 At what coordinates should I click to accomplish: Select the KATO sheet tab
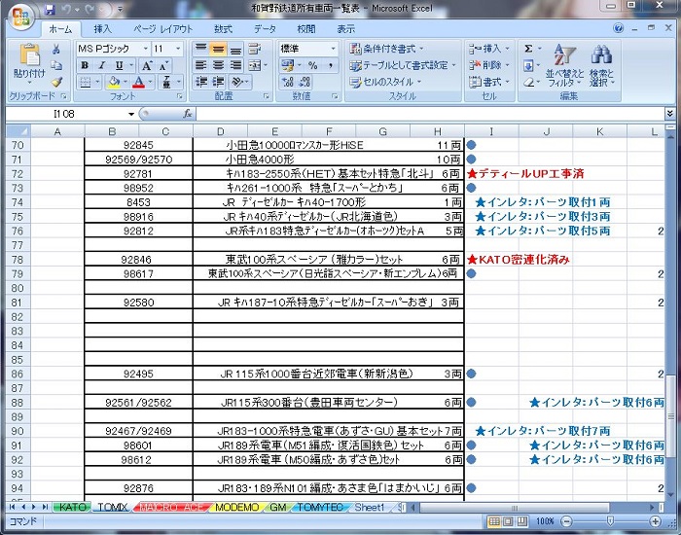pos(73,507)
